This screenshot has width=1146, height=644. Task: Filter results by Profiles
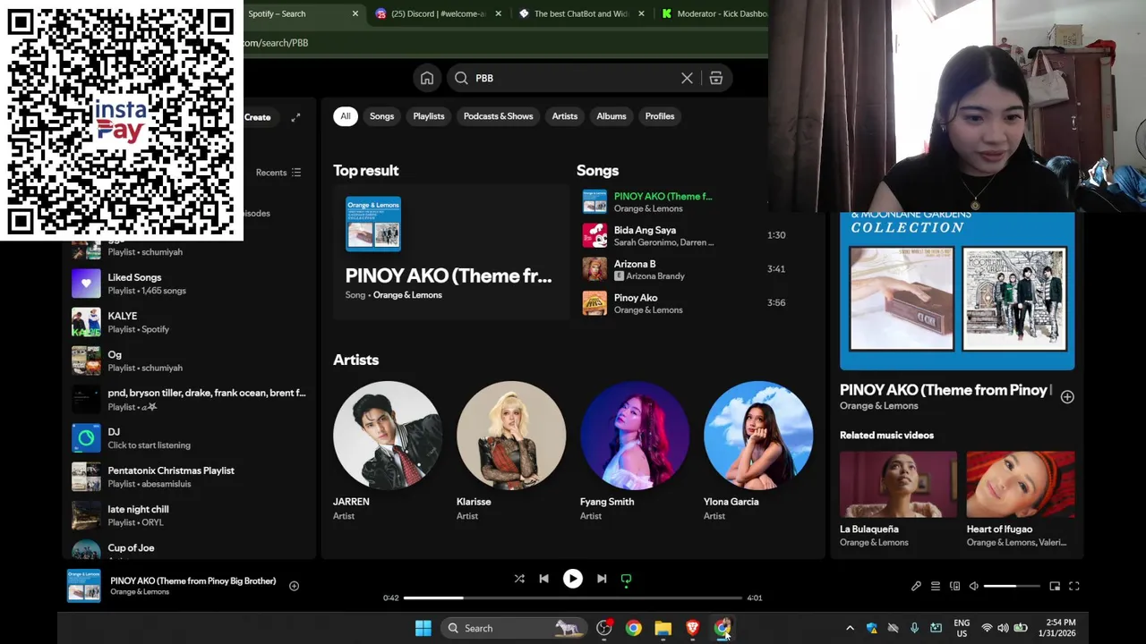click(x=660, y=116)
